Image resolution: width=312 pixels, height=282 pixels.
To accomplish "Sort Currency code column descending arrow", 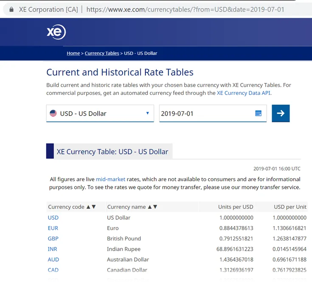I will 94,207.
